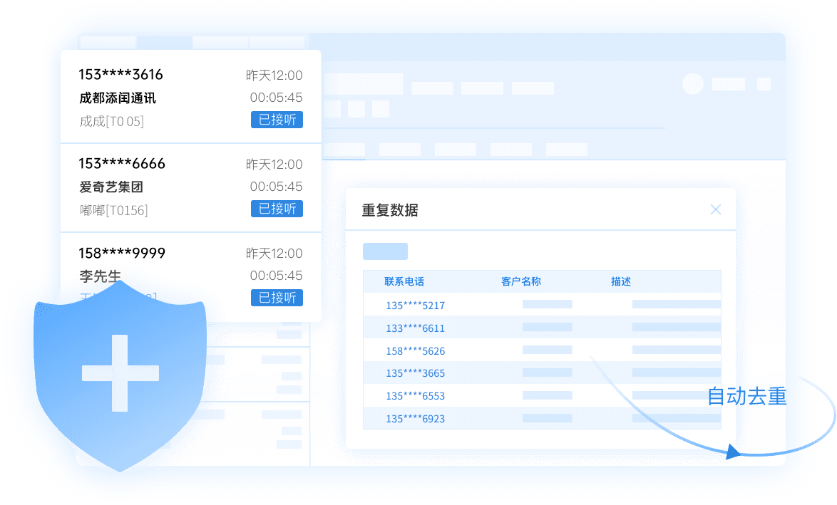Click 已接听 badge for 158****9999
Screen dimensions: 837x505
(x=277, y=298)
